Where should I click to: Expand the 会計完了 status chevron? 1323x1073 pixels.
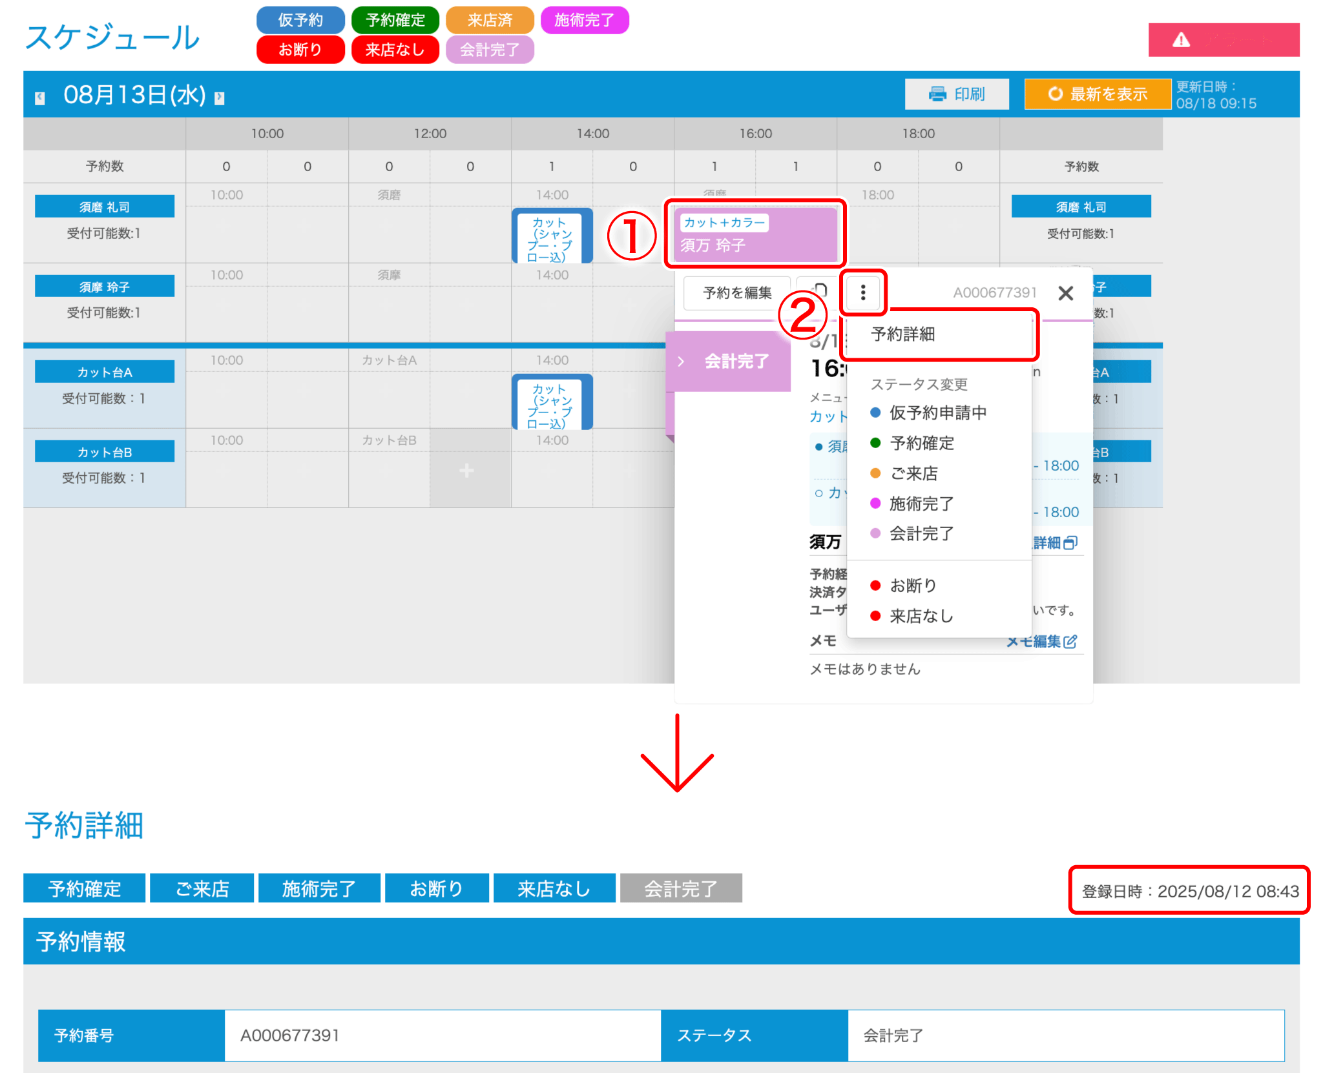tap(681, 362)
